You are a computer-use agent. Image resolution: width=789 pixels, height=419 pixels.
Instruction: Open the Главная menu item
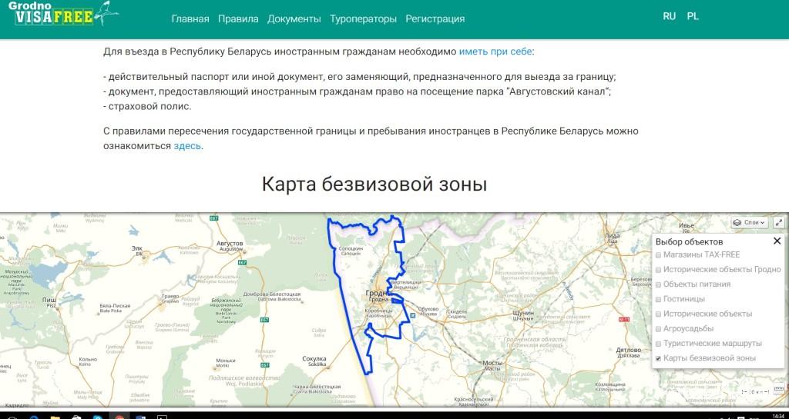click(190, 19)
